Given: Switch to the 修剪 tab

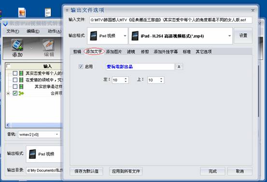Looking at the screenshot, I should point(145,52).
